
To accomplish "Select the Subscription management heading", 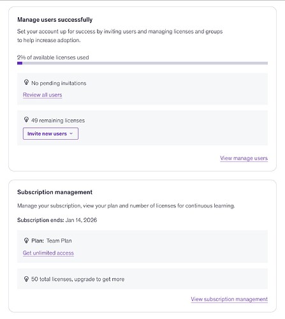I will click(55, 192).
